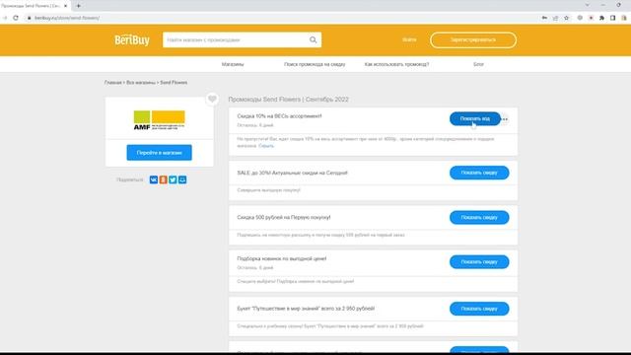Image resolution: width=631 pixels, height=355 pixels.
Task: Share via the VK icon
Action: 154,179
